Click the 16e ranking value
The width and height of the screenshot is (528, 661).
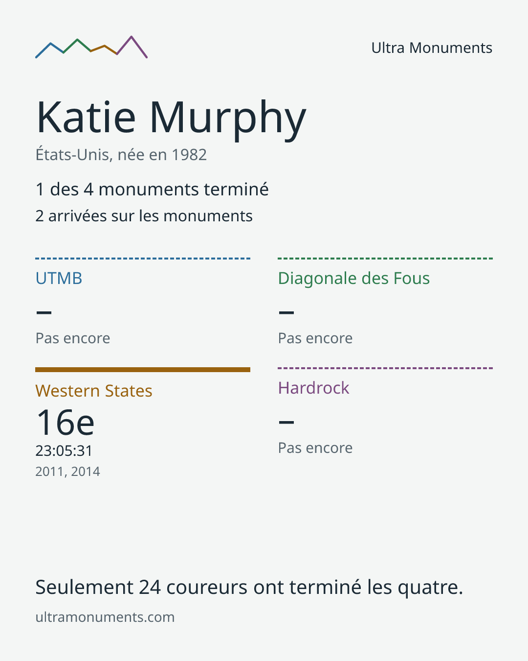coord(66,423)
